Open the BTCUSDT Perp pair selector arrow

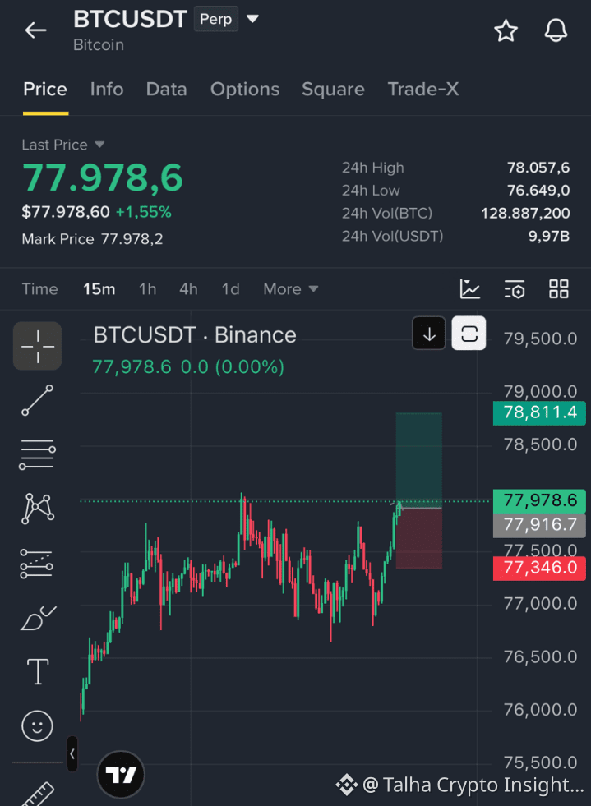(x=252, y=19)
